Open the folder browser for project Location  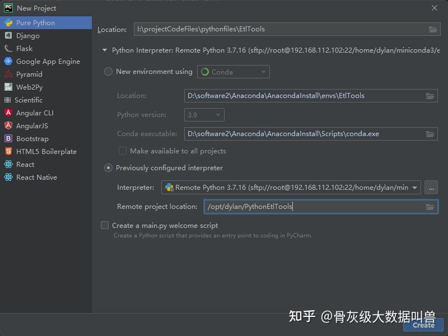(431, 29)
